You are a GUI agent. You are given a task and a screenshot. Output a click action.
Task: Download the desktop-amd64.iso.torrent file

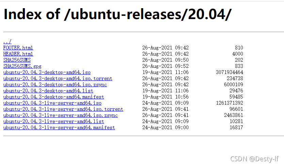pyautogui.click(x=58, y=78)
